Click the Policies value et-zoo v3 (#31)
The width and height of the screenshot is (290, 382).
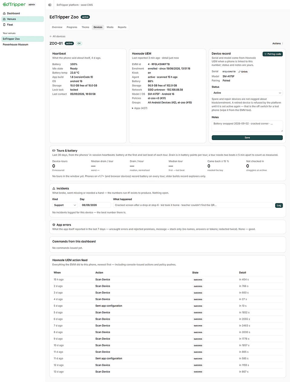click(157, 98)
